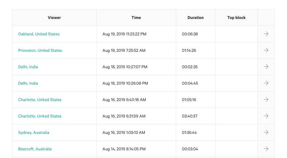Click the Top block column header

[236, 18]
